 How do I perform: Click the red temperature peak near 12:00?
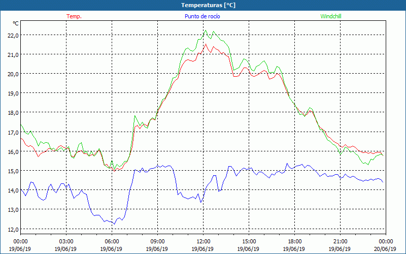[x=206, y=44]
